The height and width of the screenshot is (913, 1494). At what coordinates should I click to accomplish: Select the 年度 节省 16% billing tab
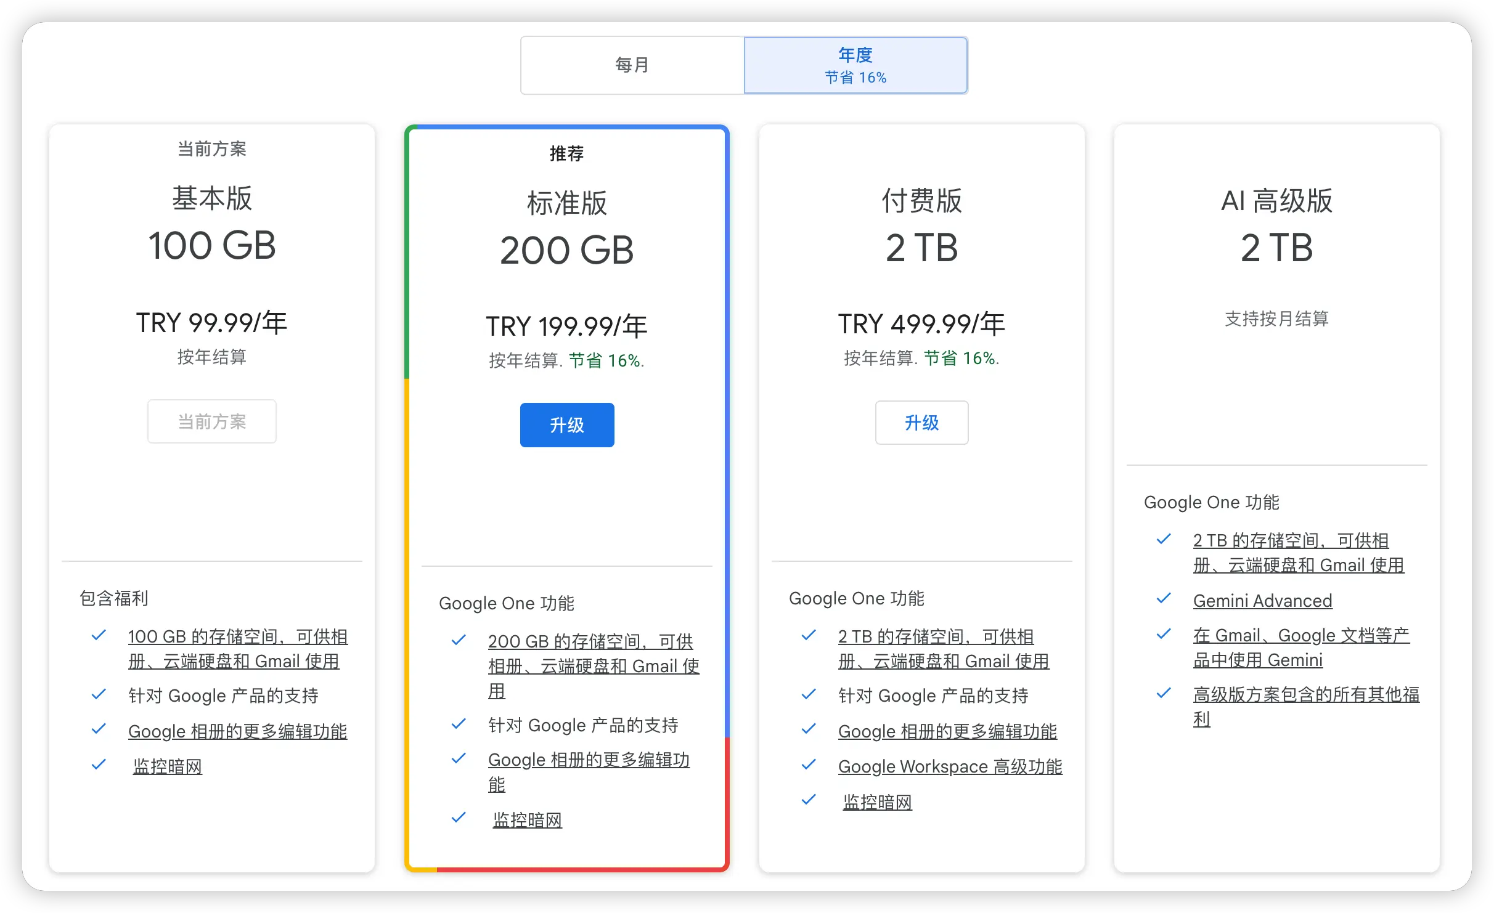855,65
